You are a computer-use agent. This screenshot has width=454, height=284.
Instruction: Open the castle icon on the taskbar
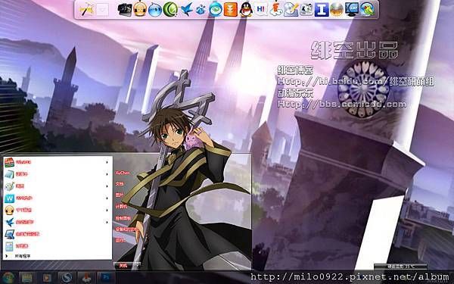(27, 278)
